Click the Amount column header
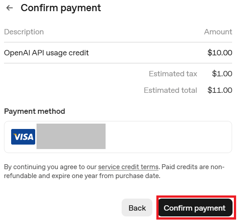This screenshot has height=220, width=237. click(218, 32)
